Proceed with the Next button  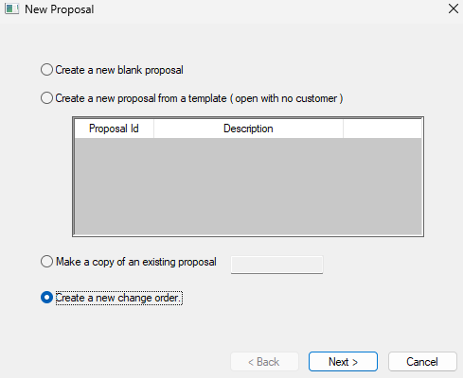tap(343, 362)
